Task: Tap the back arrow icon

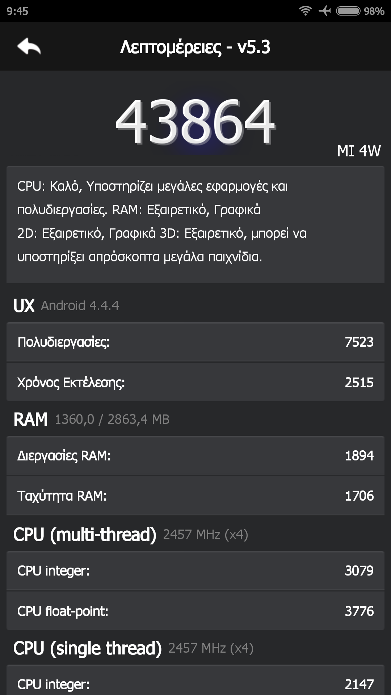Action: pyautogui.click(x=29, y=46)
